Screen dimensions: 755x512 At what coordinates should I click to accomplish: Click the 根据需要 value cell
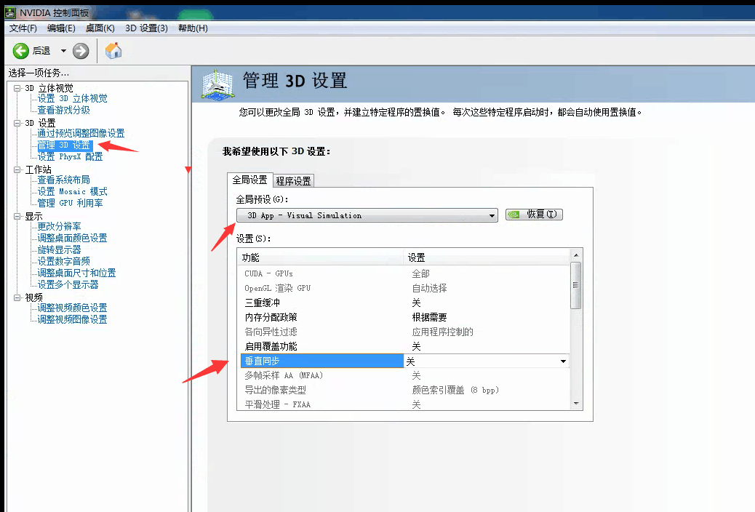pos(429,317)
